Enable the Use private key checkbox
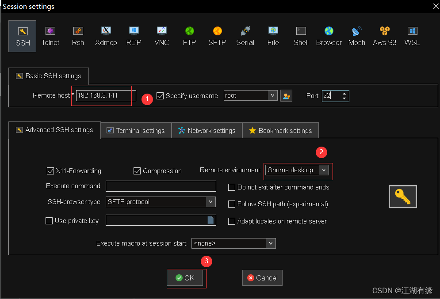This screenshot has height=299, width=440. 49,221
